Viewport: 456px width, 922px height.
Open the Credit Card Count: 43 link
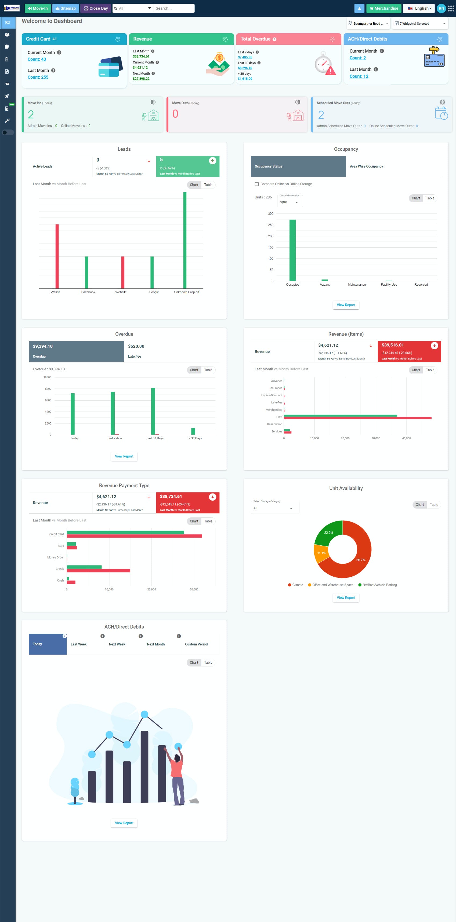[37, 59]
